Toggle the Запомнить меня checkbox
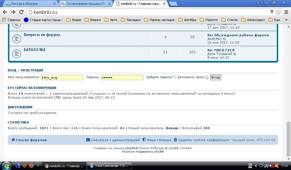The height and width of the screenshot is (170, 291). click(207, 77)
